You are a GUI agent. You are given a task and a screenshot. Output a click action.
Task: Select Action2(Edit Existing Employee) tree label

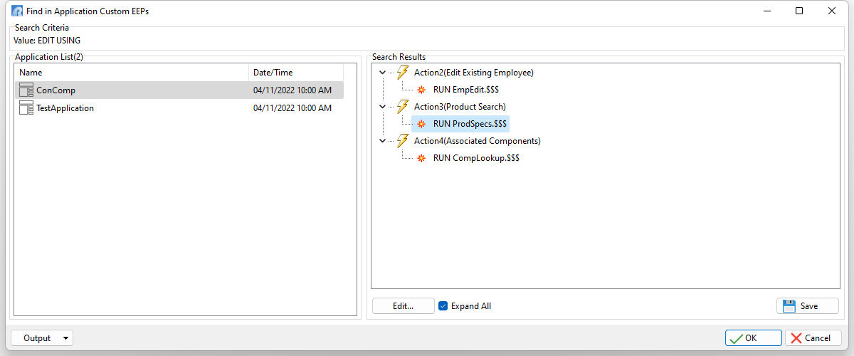tap(473, 73)
